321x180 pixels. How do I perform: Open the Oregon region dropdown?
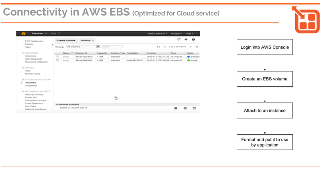[177, 34]
